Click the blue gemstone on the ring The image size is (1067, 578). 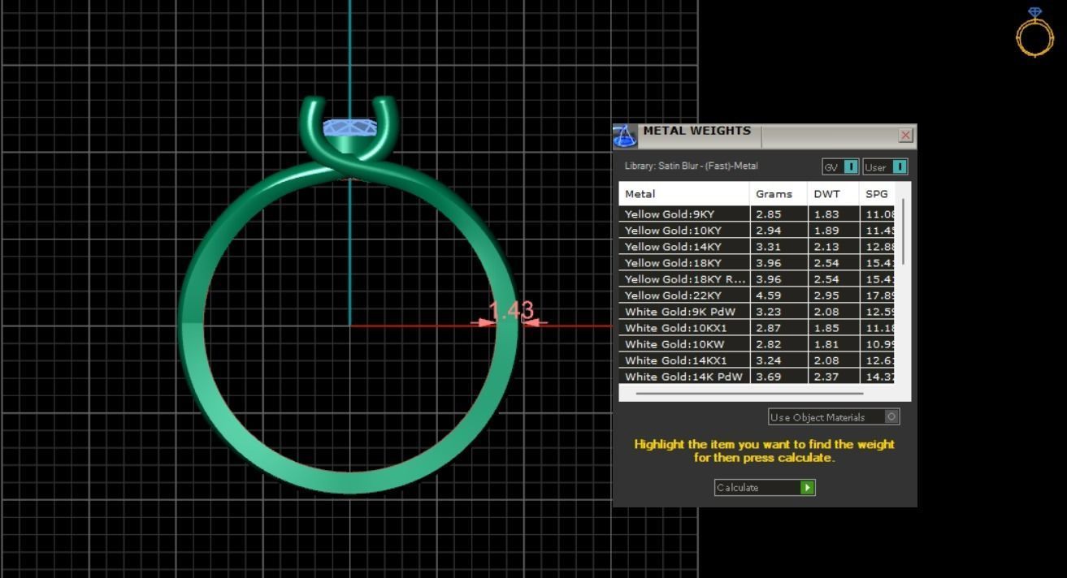click(350, 127)
